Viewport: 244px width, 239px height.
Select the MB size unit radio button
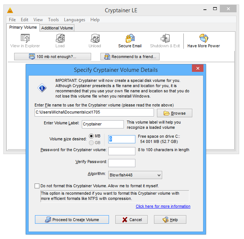91,136
